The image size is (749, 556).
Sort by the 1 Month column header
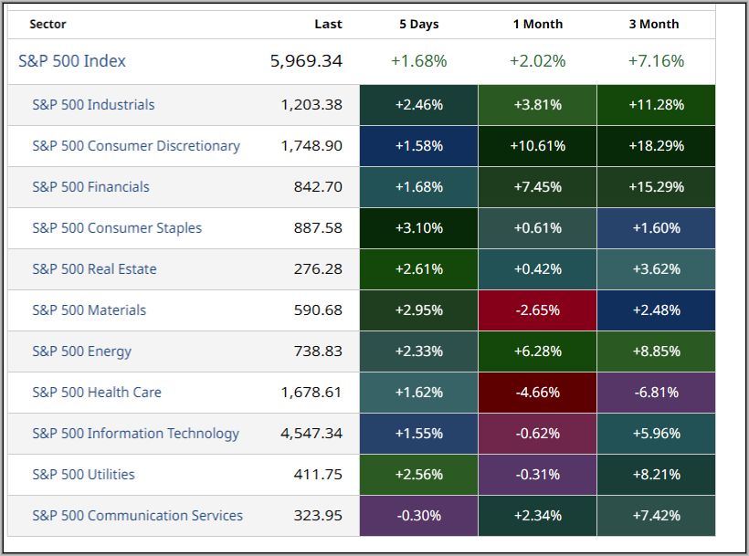coord(537,25)
